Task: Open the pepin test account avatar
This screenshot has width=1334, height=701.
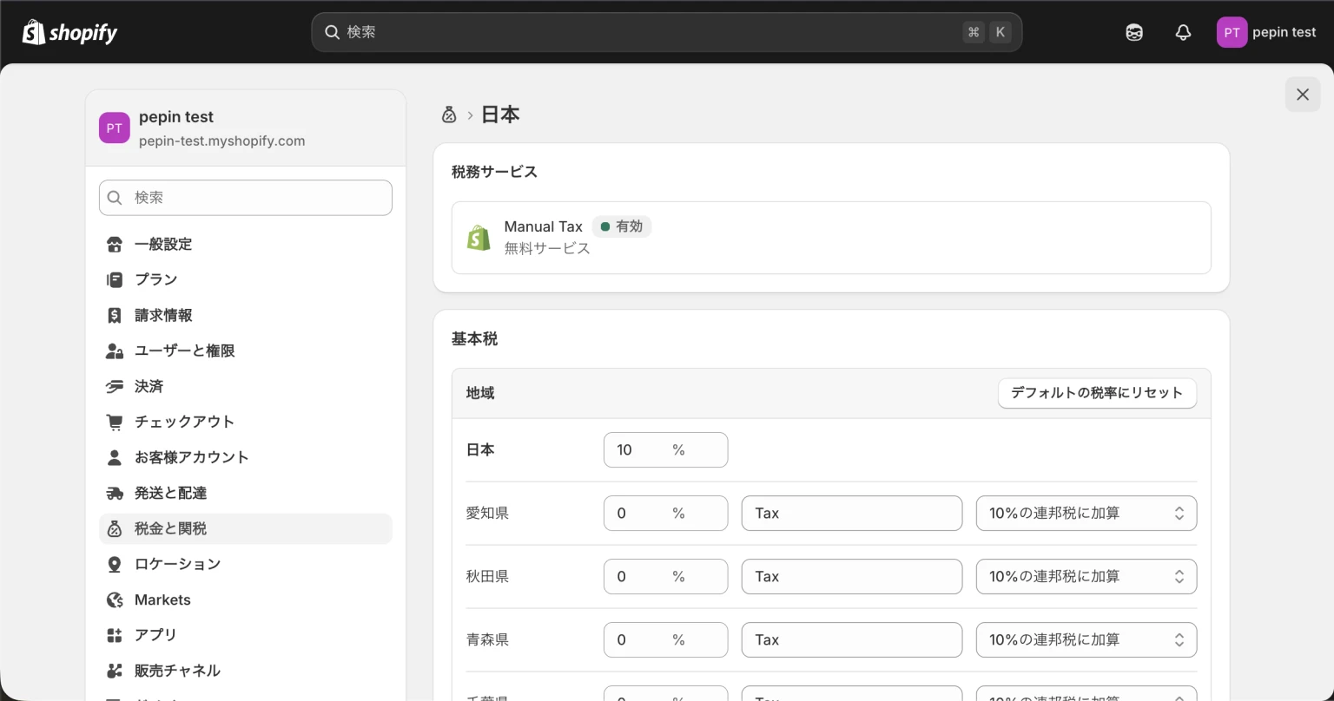Action: pos(1232,32)
